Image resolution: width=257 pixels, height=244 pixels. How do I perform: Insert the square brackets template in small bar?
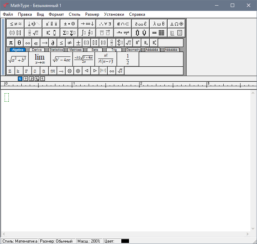point(95,43)
